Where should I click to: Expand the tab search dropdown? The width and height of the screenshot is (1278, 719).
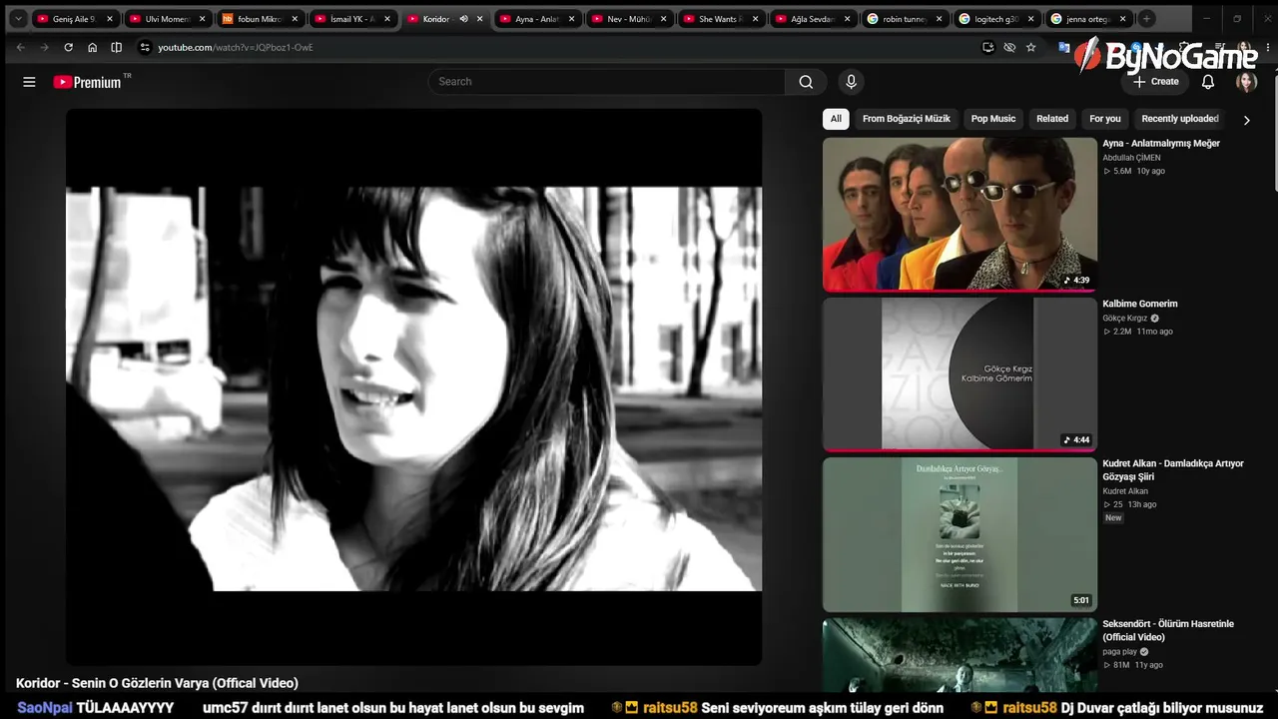point(17,19)
